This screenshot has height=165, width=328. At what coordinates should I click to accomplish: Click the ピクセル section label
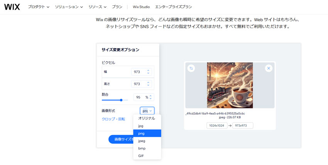(x=108, y=62)
